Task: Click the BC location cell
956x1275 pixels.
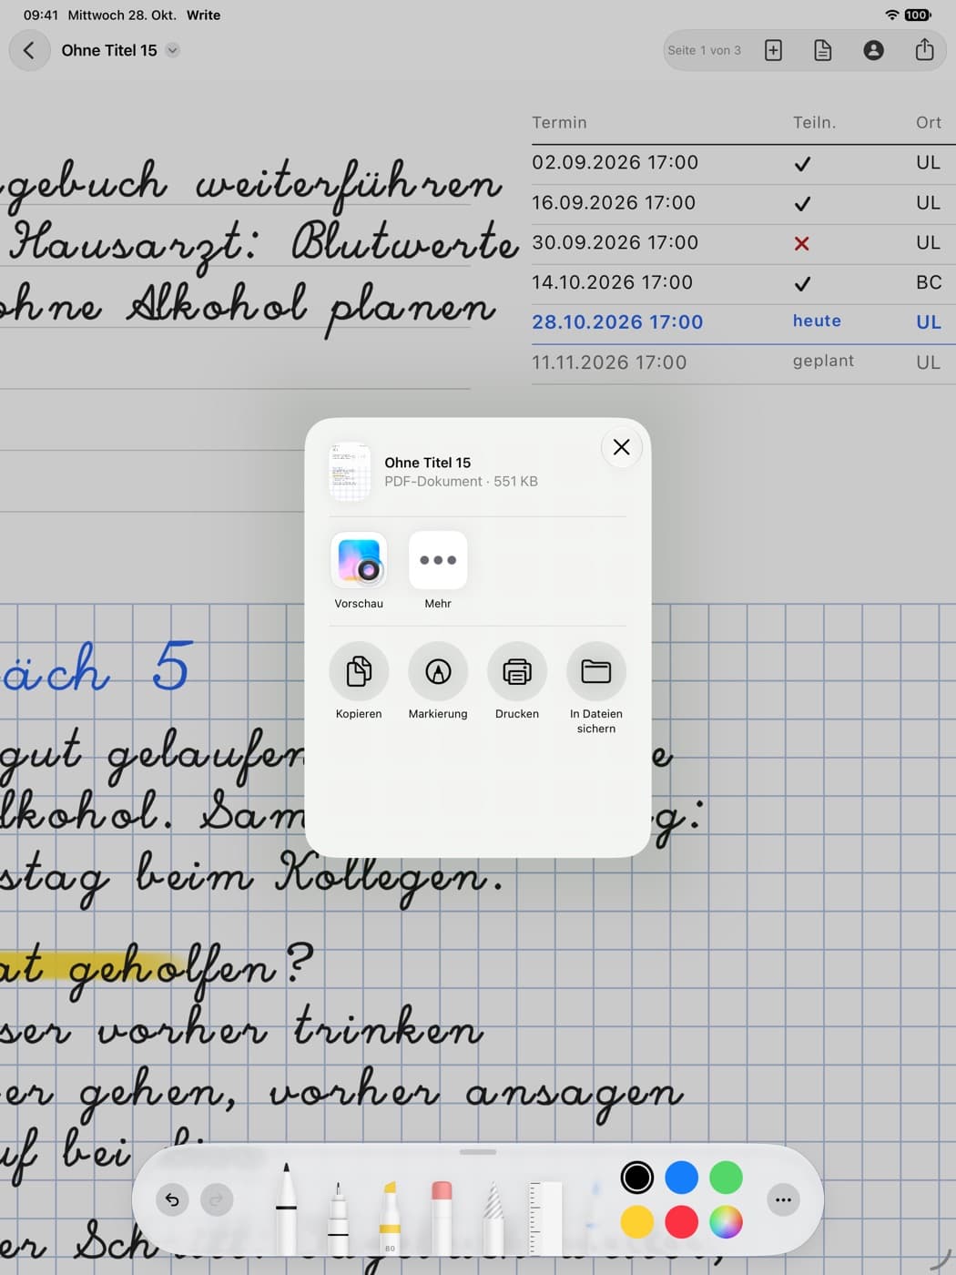Action: (929, 282)
